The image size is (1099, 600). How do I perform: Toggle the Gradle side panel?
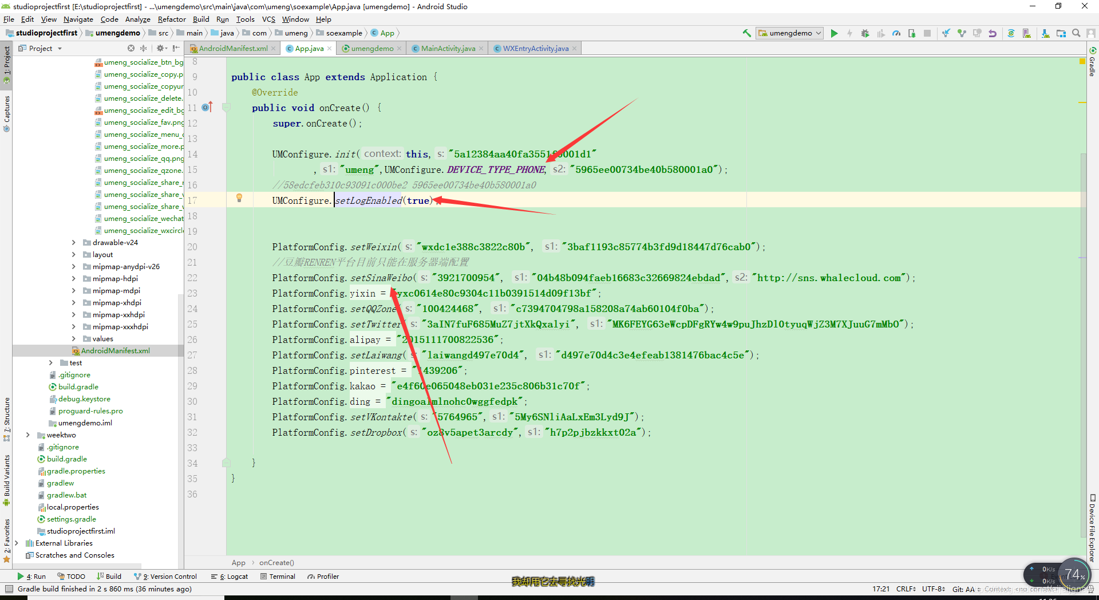pos(1092,62)
